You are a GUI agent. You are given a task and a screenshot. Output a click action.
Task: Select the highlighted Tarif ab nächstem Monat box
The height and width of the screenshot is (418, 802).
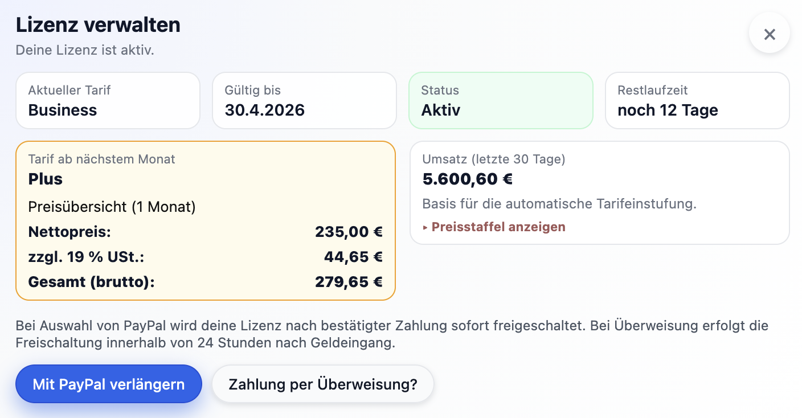coord(206,220)
